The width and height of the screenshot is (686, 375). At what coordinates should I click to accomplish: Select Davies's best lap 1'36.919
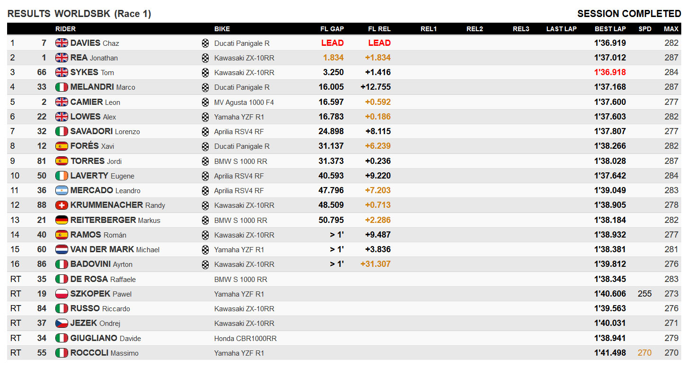[x=610, y=43]
